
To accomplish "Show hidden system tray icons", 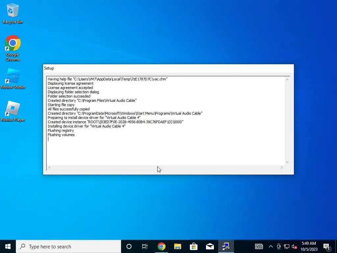I will tap(271, 246).
